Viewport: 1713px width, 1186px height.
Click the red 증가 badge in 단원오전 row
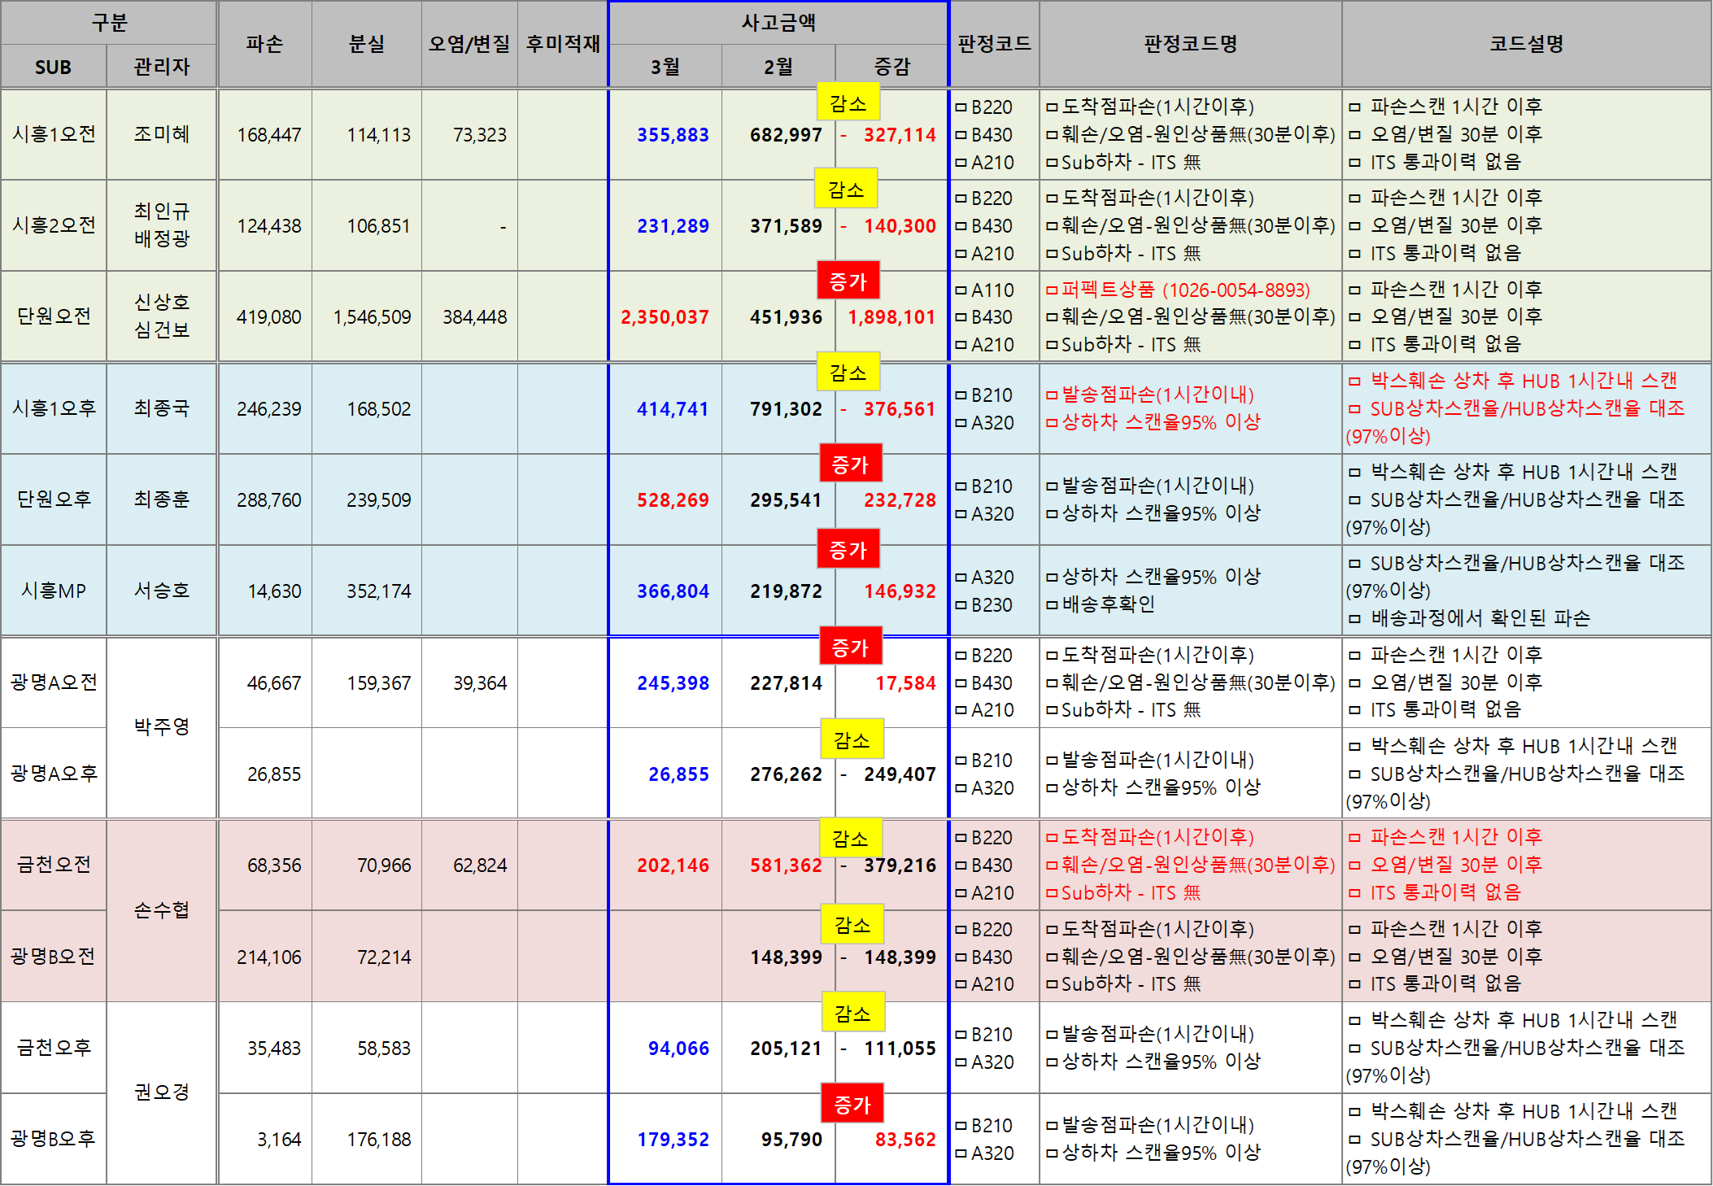click(x=848, y=281)
